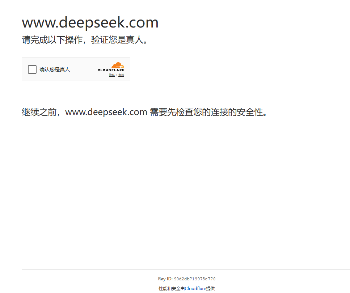Click the www.deepseek.com page heading
Viewport: 350px width, 293px height.
click(x=90, y=22)
